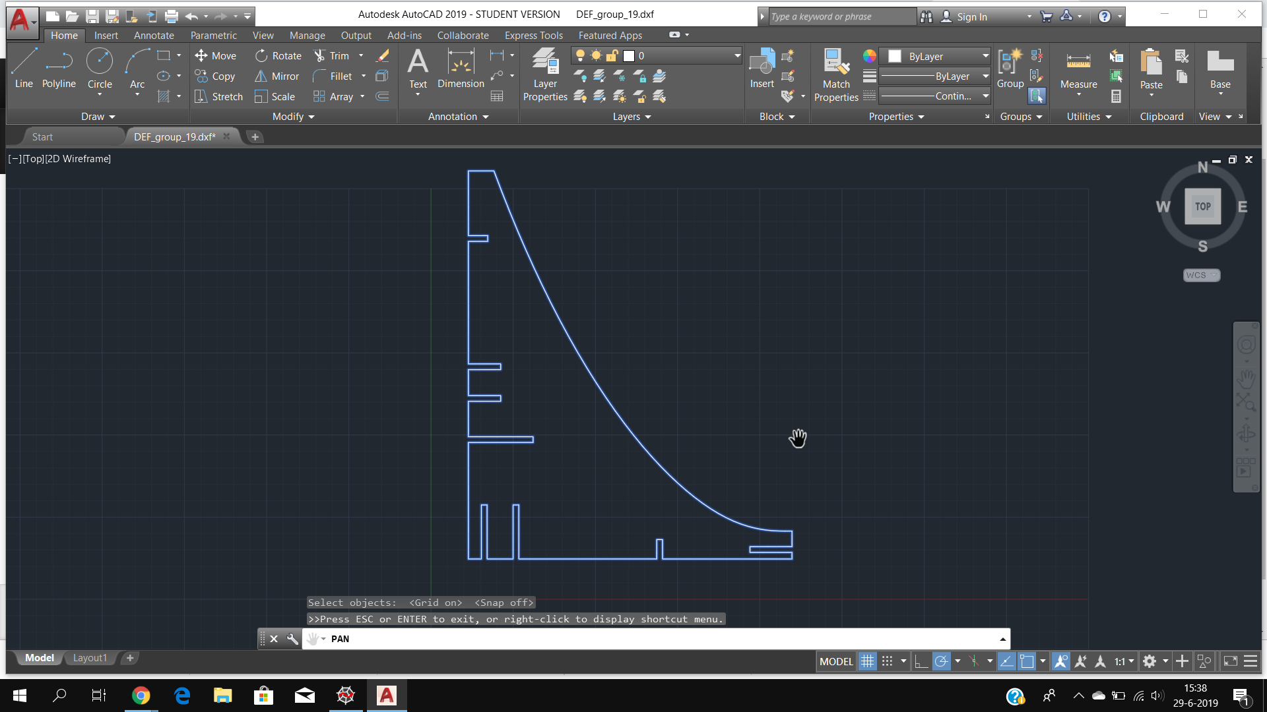The height and width of the screenshot is (712, 1267).
Task: Switch to the Layout1 tab
Action: 90,658
